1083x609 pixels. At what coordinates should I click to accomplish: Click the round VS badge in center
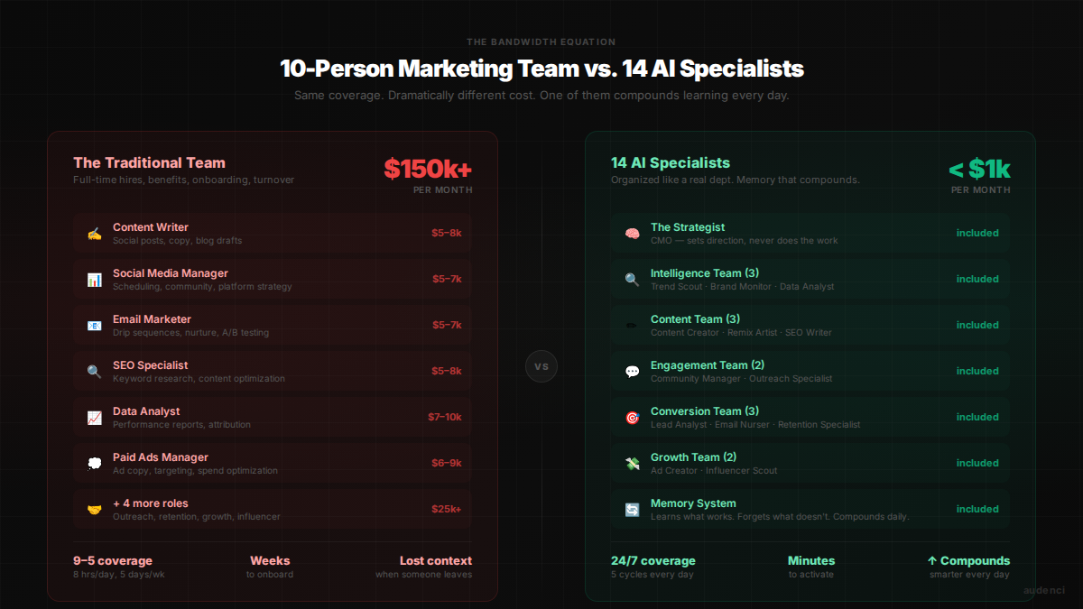pyautogui.click(x=541, y=366)
